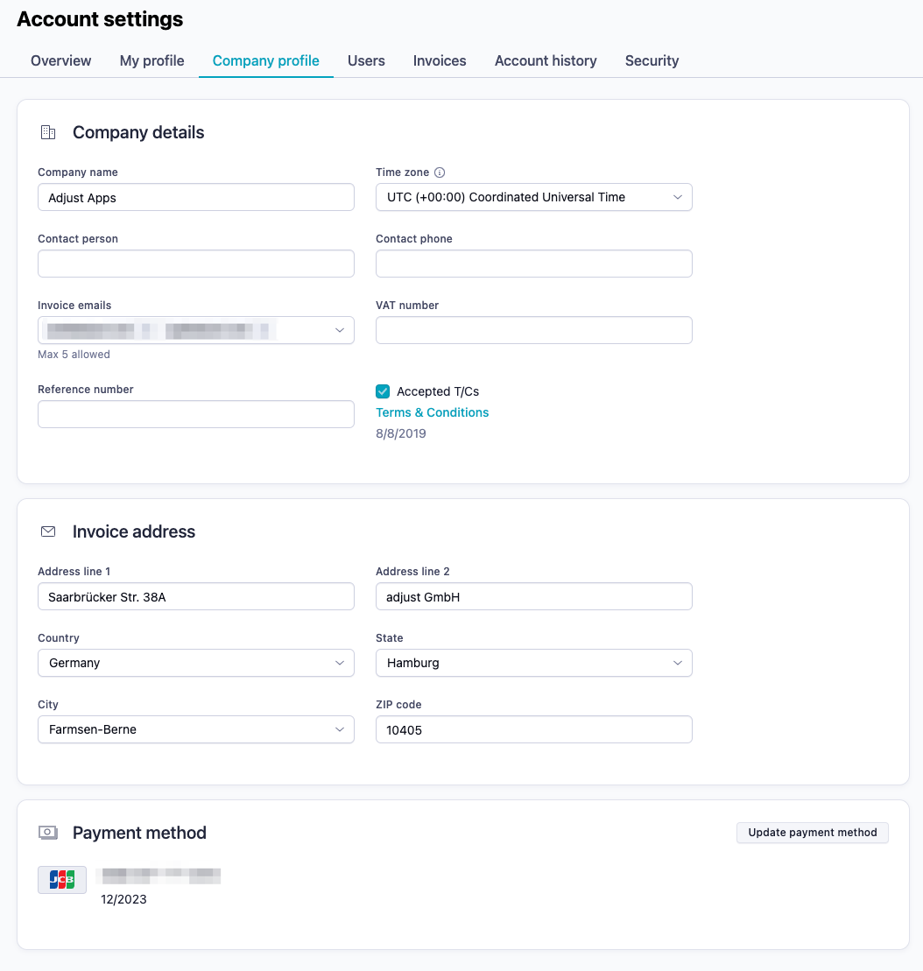Click the Company details building icon
The image size is (923, 971).
[47, 132]
